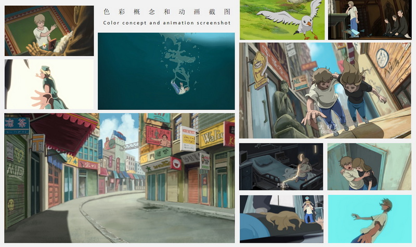Open the kneeling people in dark room image

369,20
